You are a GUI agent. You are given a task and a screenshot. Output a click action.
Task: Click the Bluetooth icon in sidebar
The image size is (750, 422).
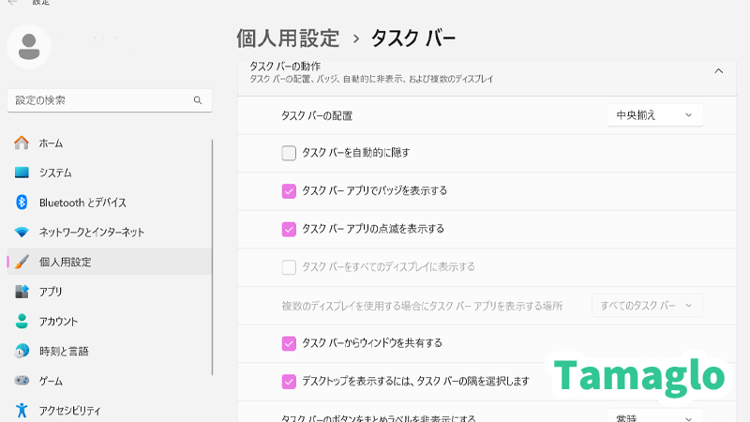pos(22,202)
